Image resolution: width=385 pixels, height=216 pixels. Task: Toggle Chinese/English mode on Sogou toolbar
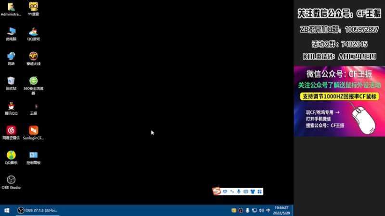pyautogui.click(x=225, y=192)
